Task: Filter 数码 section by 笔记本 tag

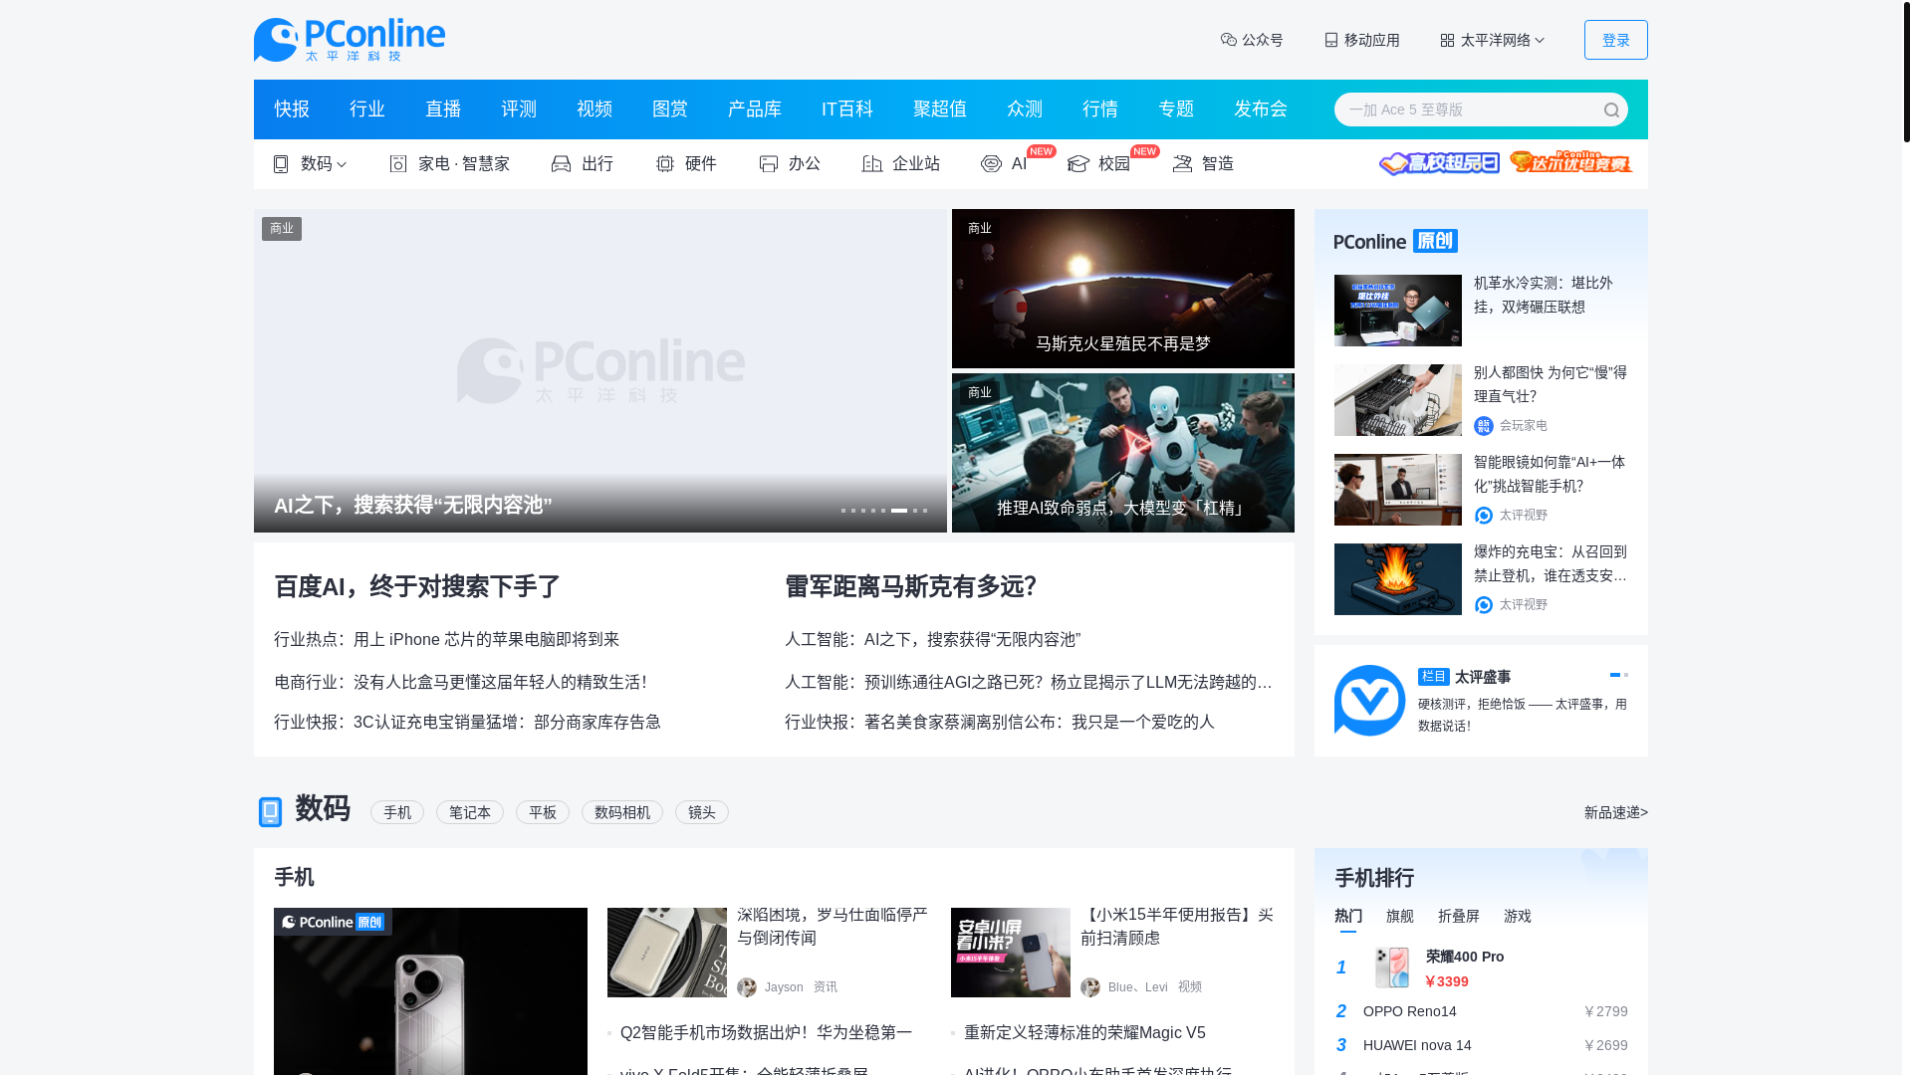Action: 470,813
